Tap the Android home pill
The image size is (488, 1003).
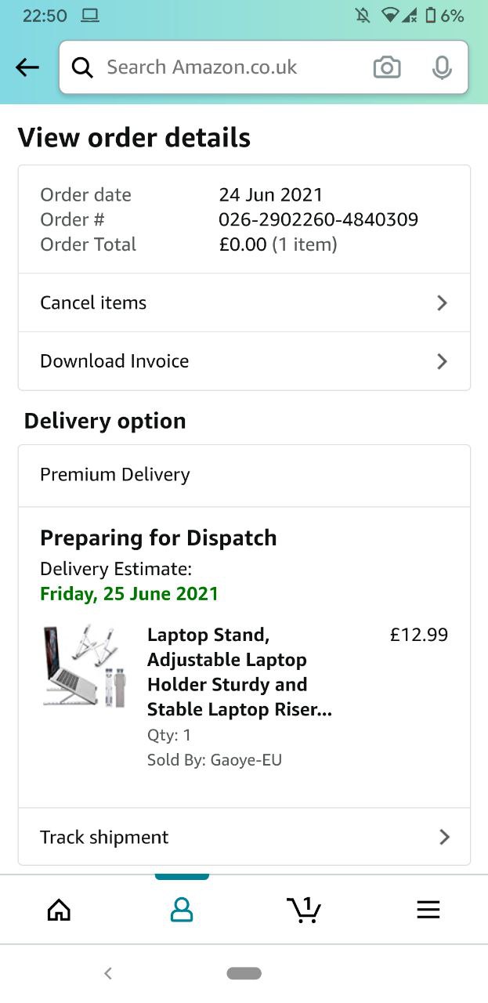tap(244, 973)
